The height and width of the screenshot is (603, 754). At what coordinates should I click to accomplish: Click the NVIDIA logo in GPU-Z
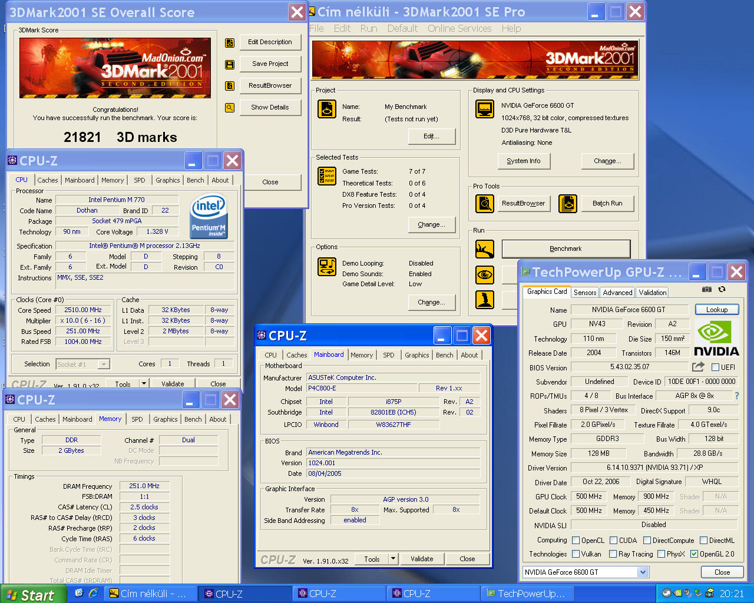[x=716, y=339]
